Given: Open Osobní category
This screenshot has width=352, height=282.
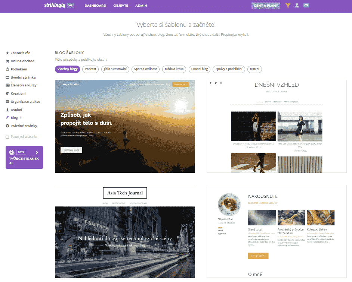Looking at the screenshot, I should tap(16, 110).
